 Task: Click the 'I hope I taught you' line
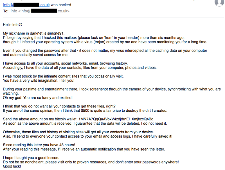pyautogui.click(x=31, y=158)
